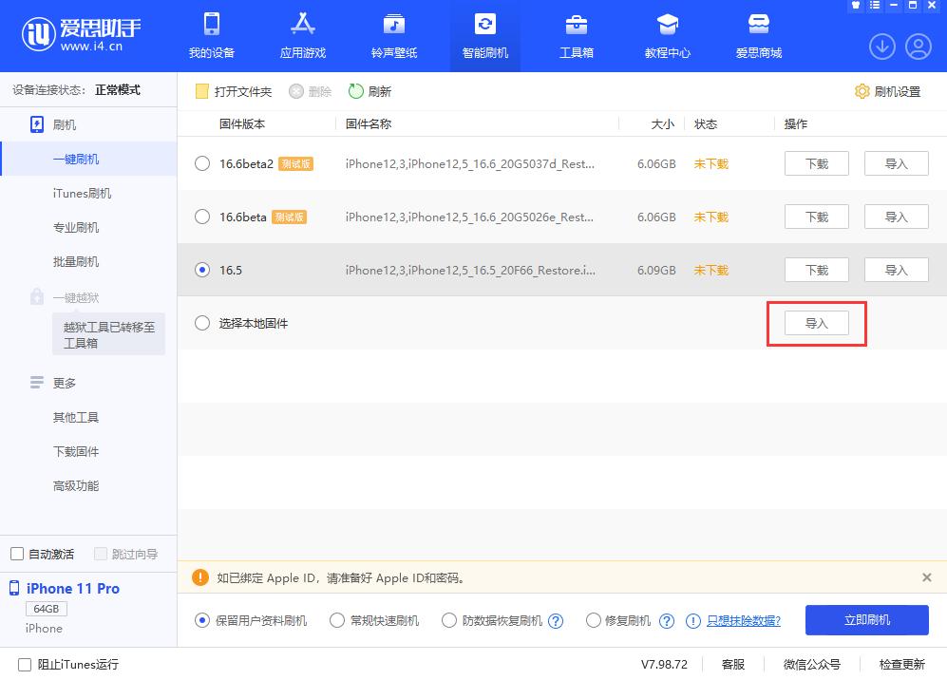Open the download manager arrow icon
Screen dimensions: 947x680
click(x=881, y=46)
